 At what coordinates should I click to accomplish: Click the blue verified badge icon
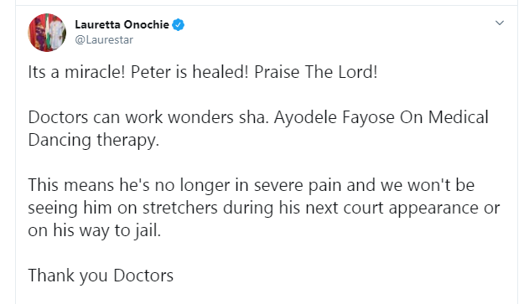point(178,24)
